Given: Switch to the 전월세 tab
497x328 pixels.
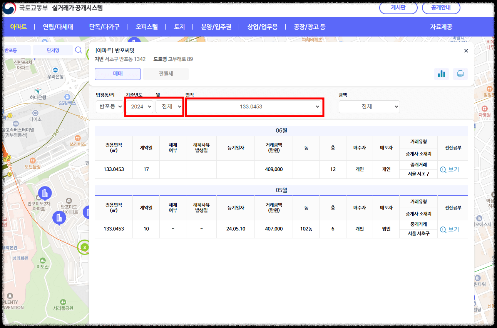Looking at the screenshot, I should 166,74.
